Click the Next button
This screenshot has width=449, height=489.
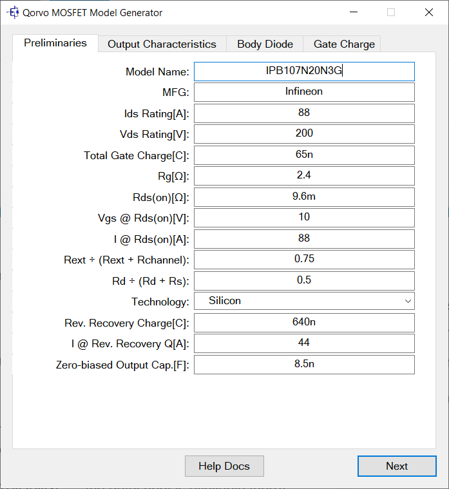coord(396,466)
